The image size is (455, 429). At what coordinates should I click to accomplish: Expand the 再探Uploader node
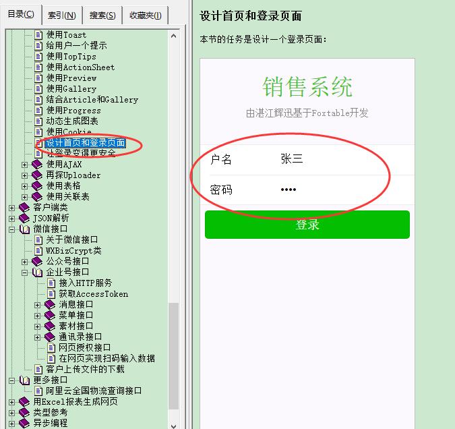25,175
